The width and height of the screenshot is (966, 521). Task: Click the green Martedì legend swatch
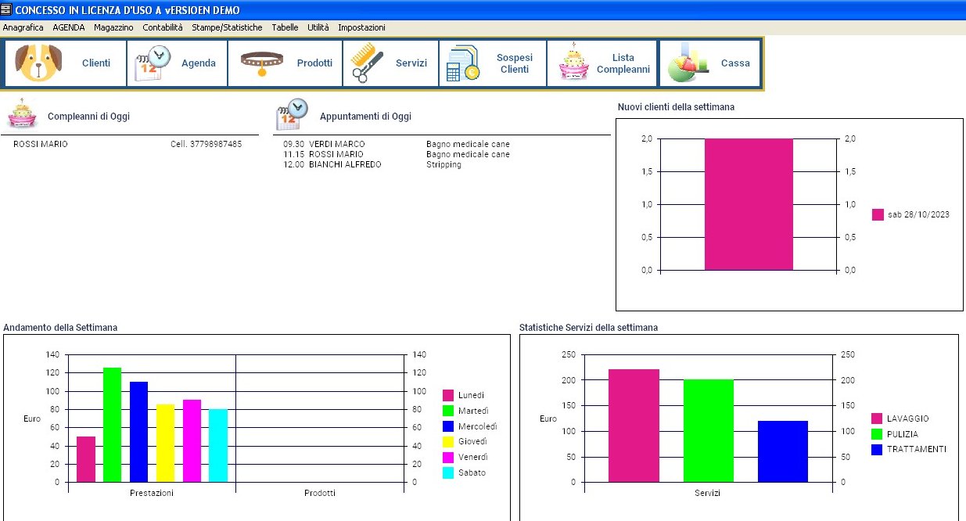click(x=448, y=411)
